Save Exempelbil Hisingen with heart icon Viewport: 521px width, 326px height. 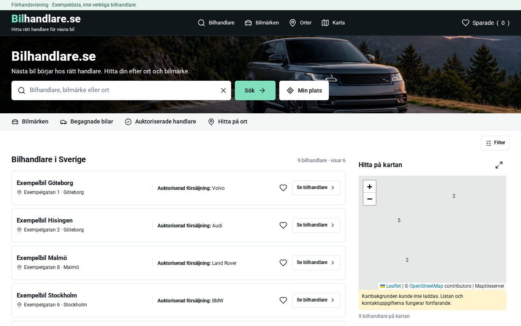point(283,225)
